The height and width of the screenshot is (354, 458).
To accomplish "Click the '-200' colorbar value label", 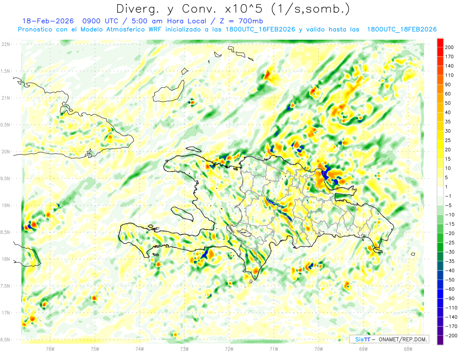I will coord(452,336).
